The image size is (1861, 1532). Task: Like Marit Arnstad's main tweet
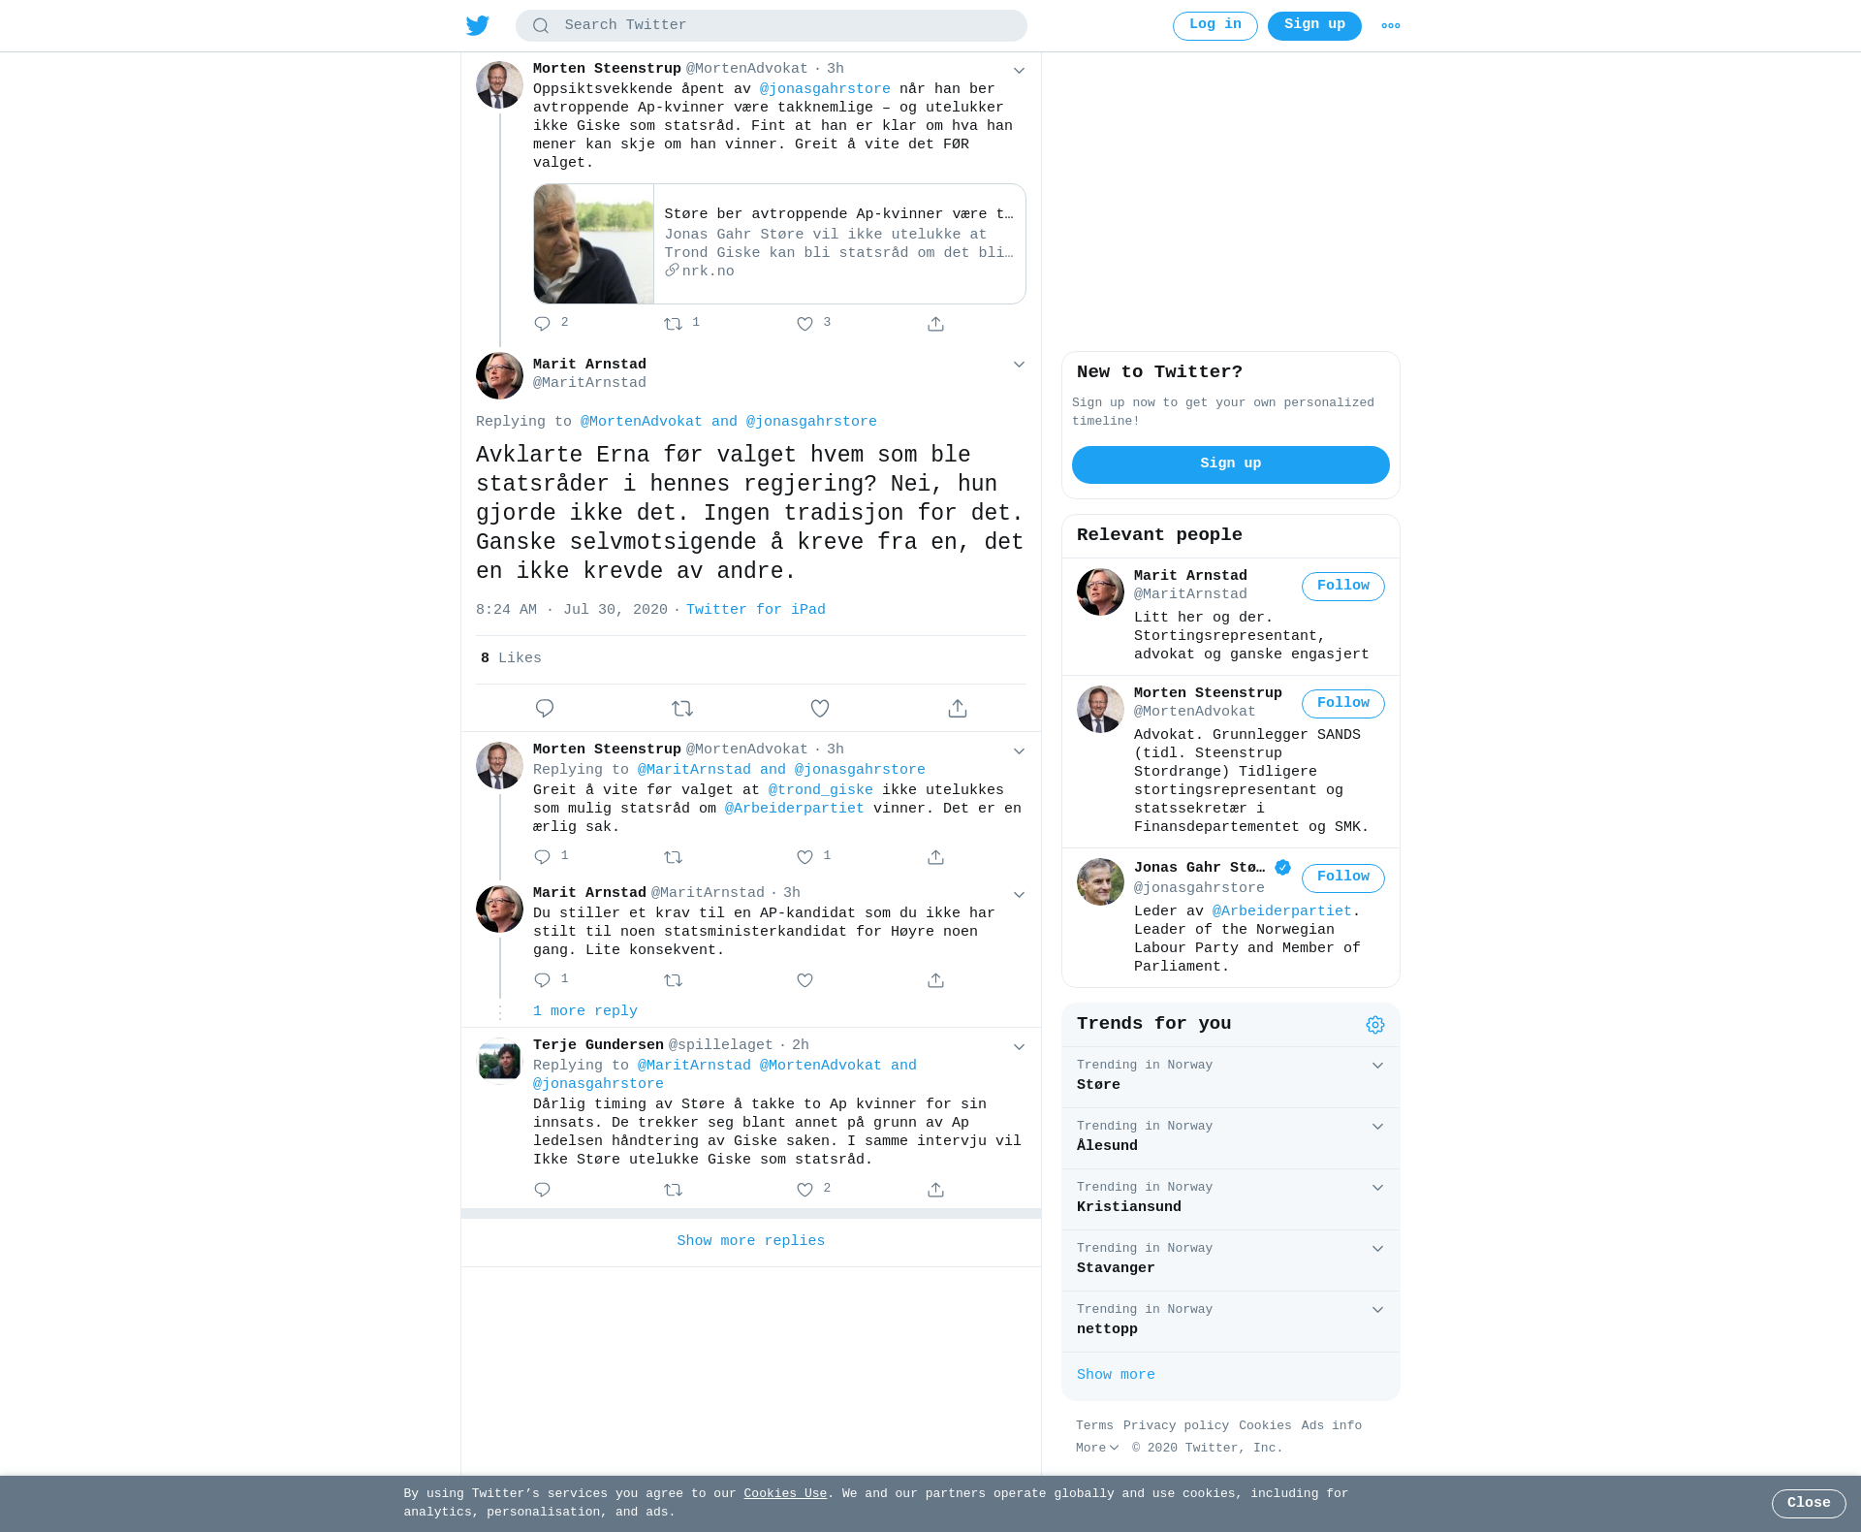pos(820,709)
